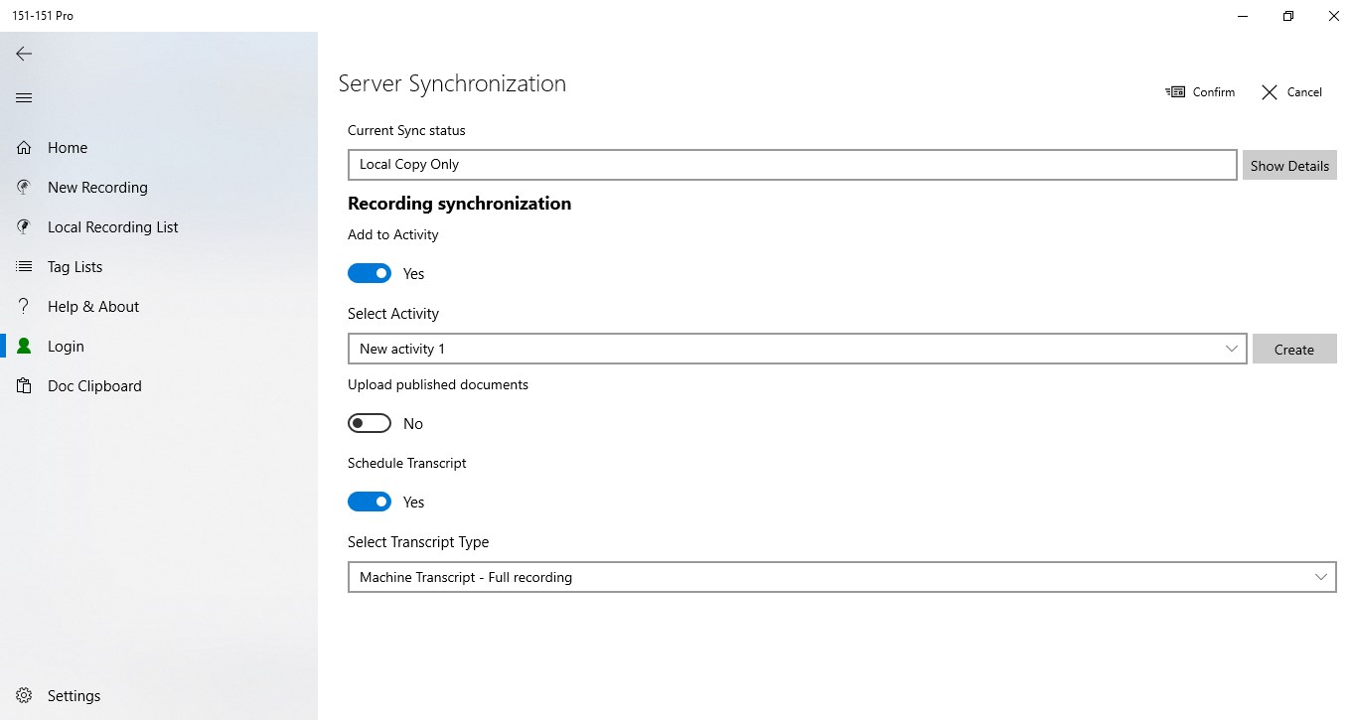The width and height of the screenshot is (1352, 720).
Task: Confirm the synchronization settings
Action: (x=1200, y=92)
